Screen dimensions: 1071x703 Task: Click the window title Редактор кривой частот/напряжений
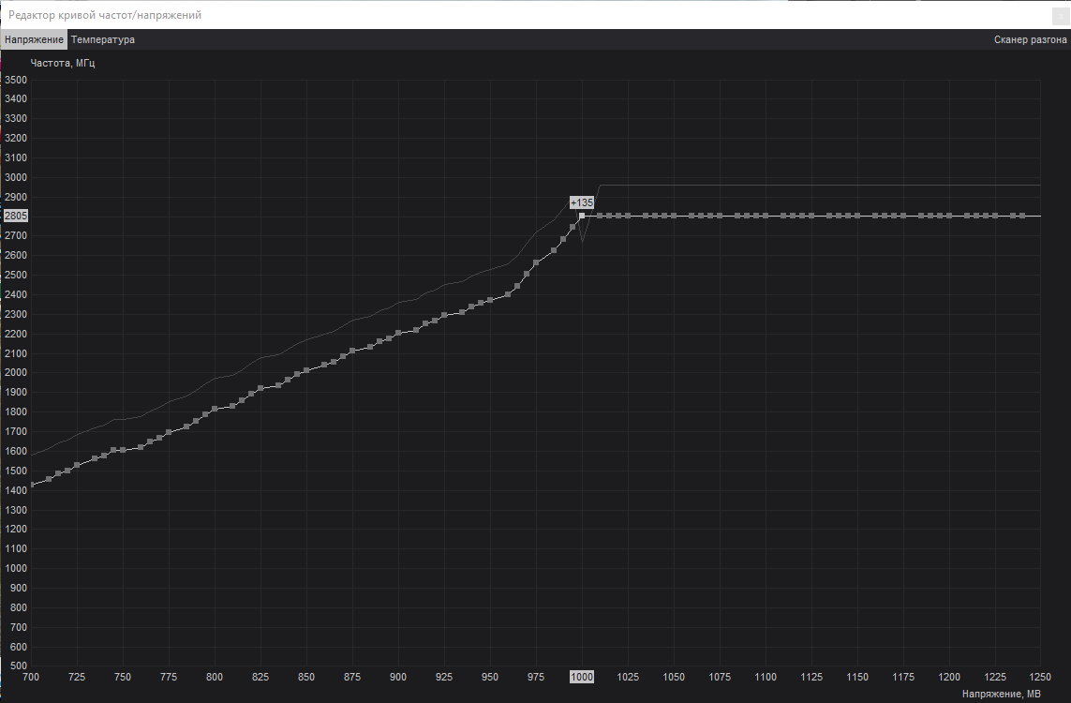[105, 15]
